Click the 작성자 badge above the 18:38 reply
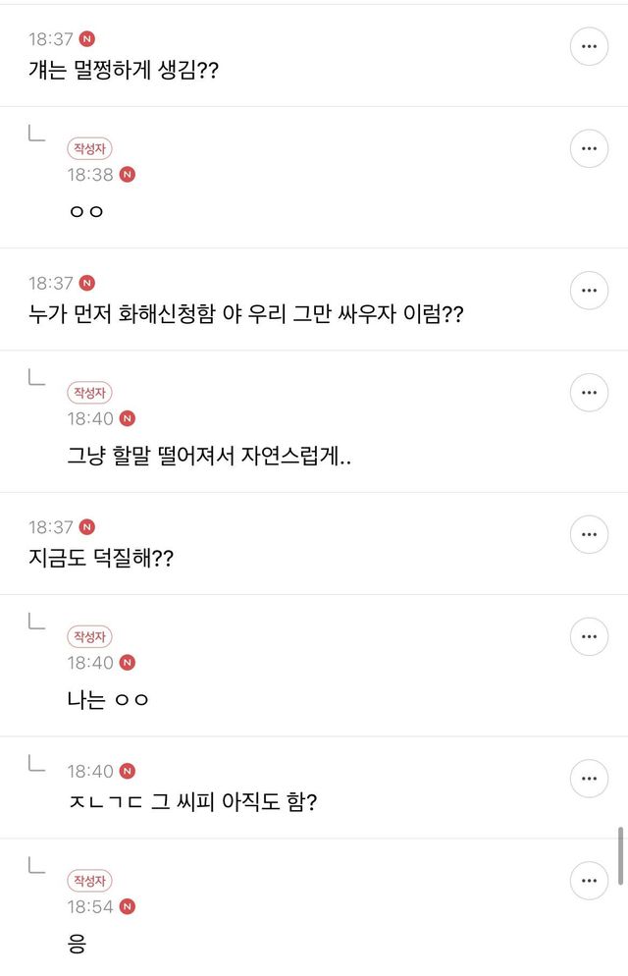 pyautogui.click(x=89, y=148)
